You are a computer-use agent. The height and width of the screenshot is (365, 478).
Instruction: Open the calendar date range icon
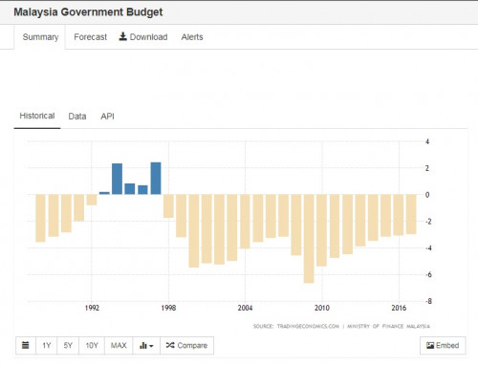[26, 345]
